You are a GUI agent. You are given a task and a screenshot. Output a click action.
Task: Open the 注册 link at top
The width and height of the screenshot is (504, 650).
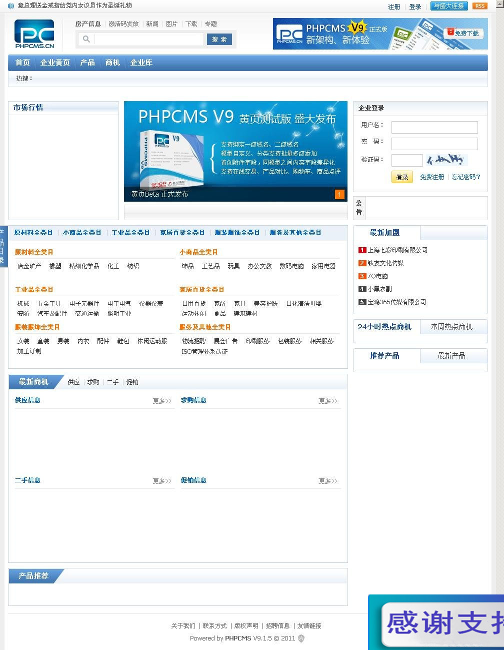click(394, 7)
